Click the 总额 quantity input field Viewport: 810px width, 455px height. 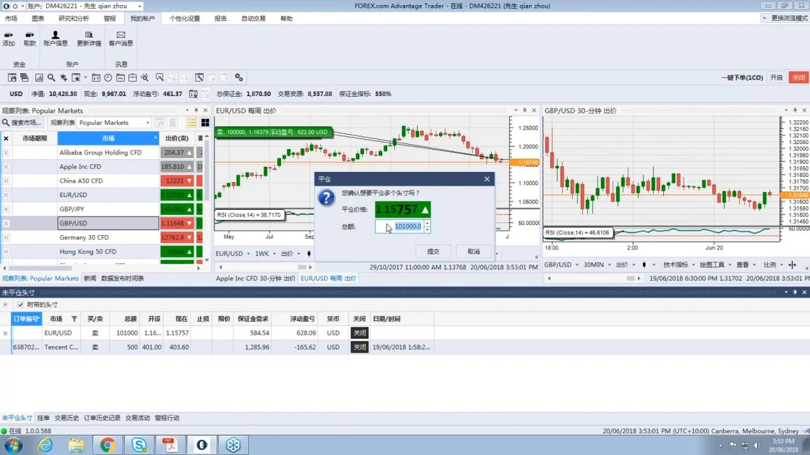pos(399,226)
